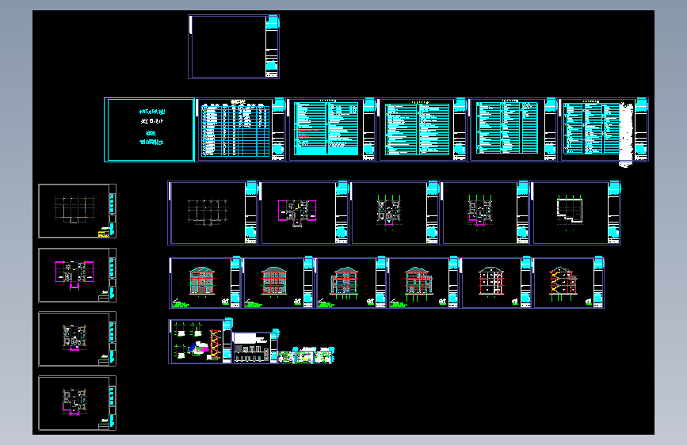Select third plan sheet in purple-framed plan row
The height and width of the screenshot is (445, 687).
click(x=394, y=213)
